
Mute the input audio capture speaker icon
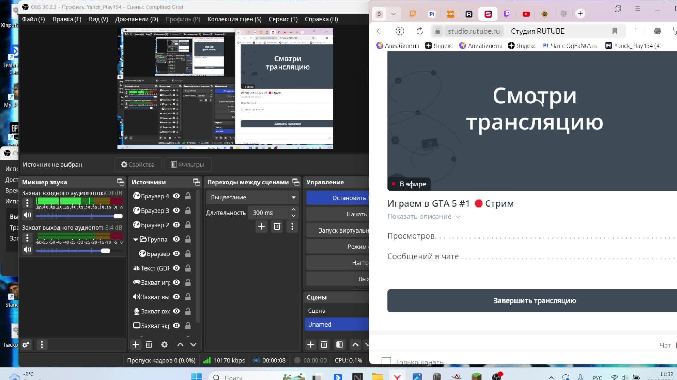[28, 215]
